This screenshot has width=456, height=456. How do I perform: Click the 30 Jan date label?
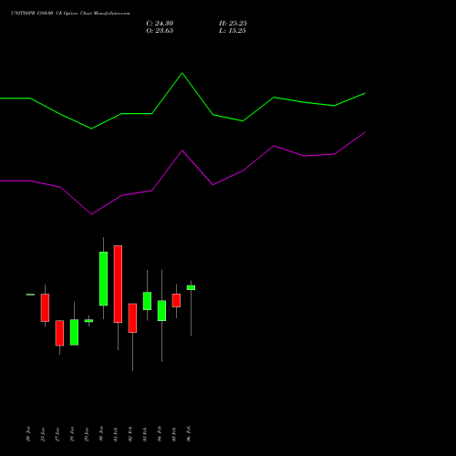pyautogui.click(x=101, y=434)
